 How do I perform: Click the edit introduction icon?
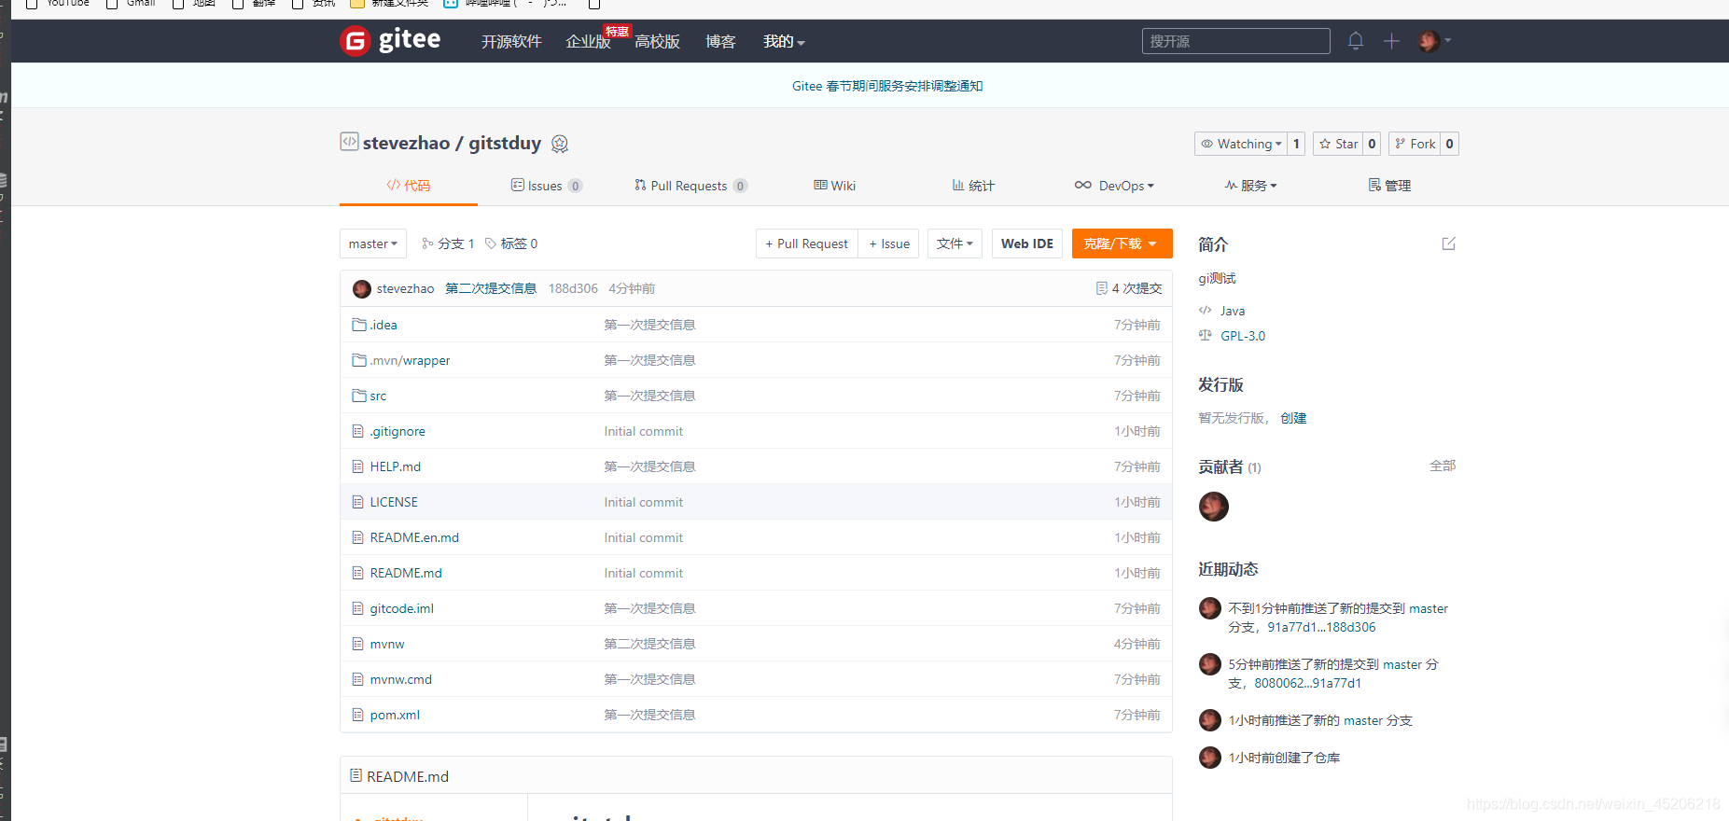click(1448, 244)
